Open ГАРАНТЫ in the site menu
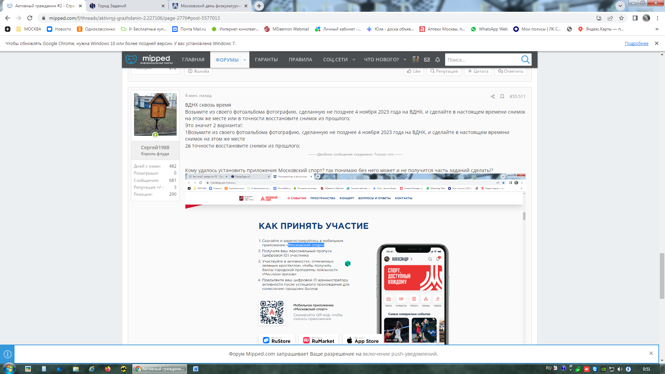Viewport: 665px width, 374px height. (x=266, y=60)
